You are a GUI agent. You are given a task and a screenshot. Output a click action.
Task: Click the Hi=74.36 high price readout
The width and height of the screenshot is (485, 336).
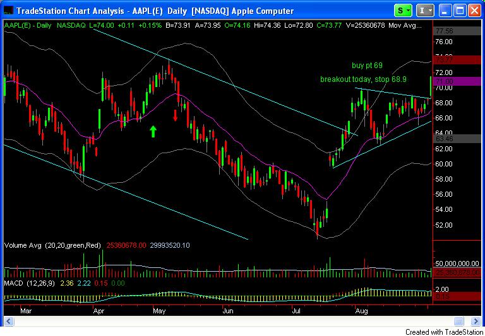click(267, 25)
